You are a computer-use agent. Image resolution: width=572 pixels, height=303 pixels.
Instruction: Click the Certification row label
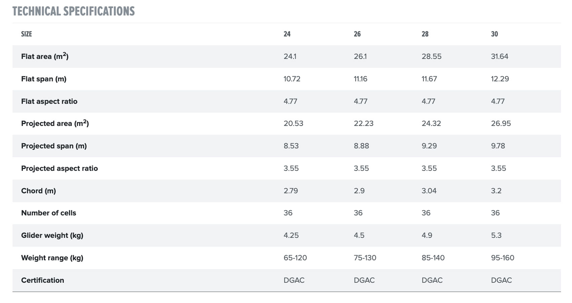(x=42, y=280)
